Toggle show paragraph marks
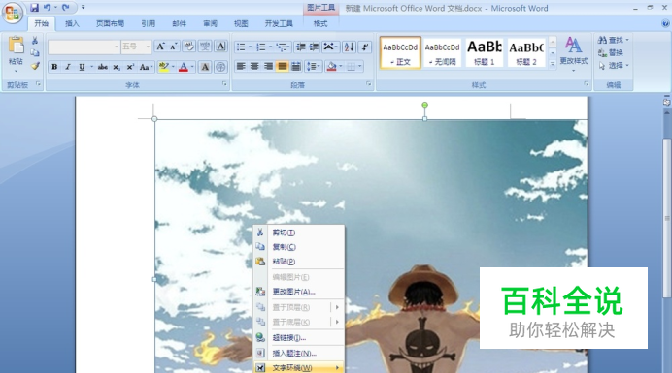672x373 pixels. pyautogui.click(x=365, y=47)
